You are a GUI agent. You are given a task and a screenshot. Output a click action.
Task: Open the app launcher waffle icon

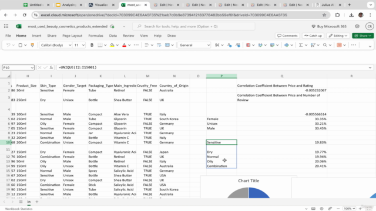6,26
